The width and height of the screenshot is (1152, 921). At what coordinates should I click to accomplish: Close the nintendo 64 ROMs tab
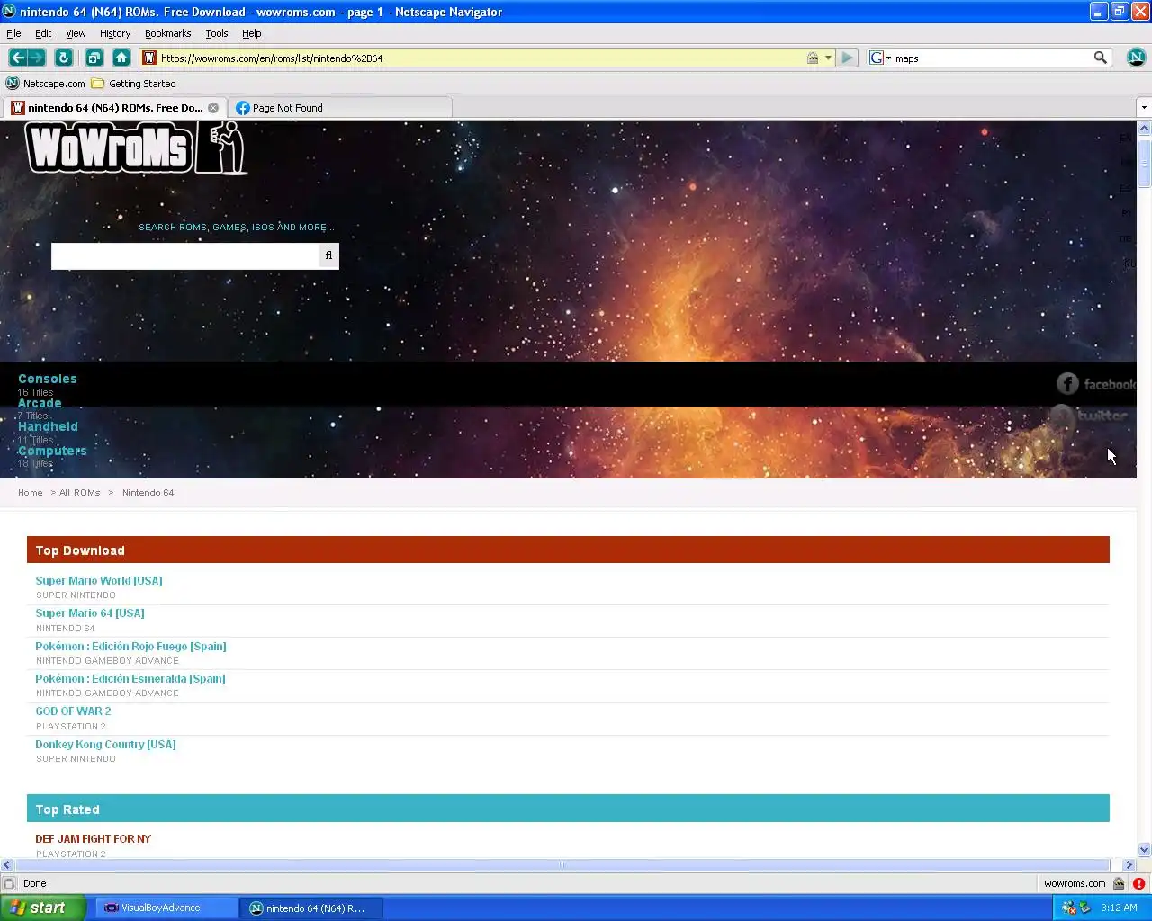point(213,108)
